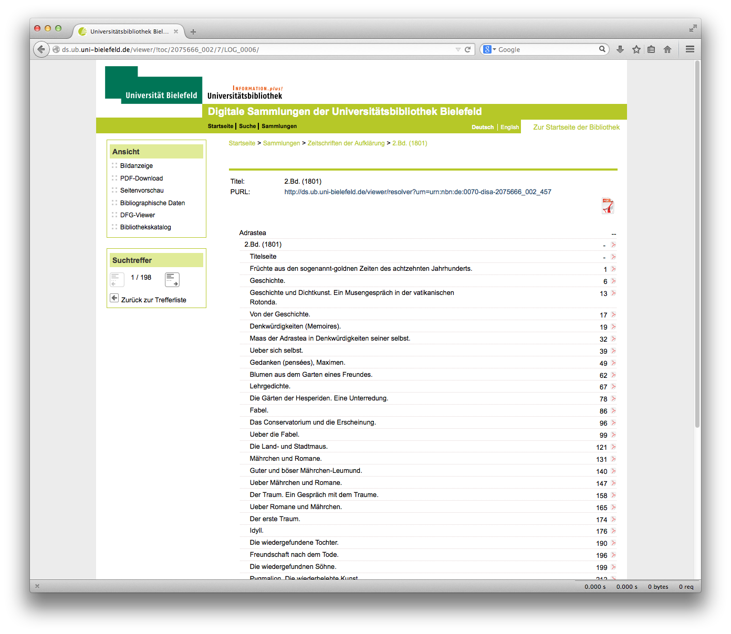The height and width of the screenshot is (634, 731).
Task: Click the Sammlungen breadcrumb link
Action: pyautogui.click(x=281, y=143)
